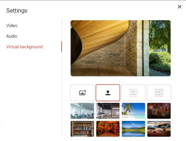Click the upload background image icon

82,93
